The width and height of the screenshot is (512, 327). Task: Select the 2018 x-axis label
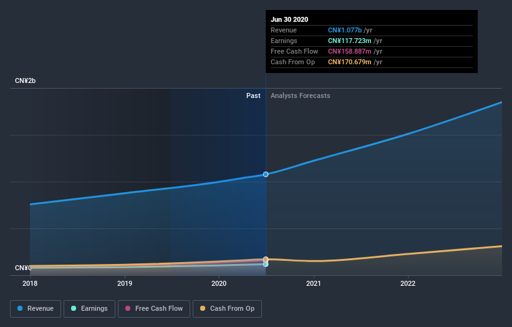click(30, 283)
